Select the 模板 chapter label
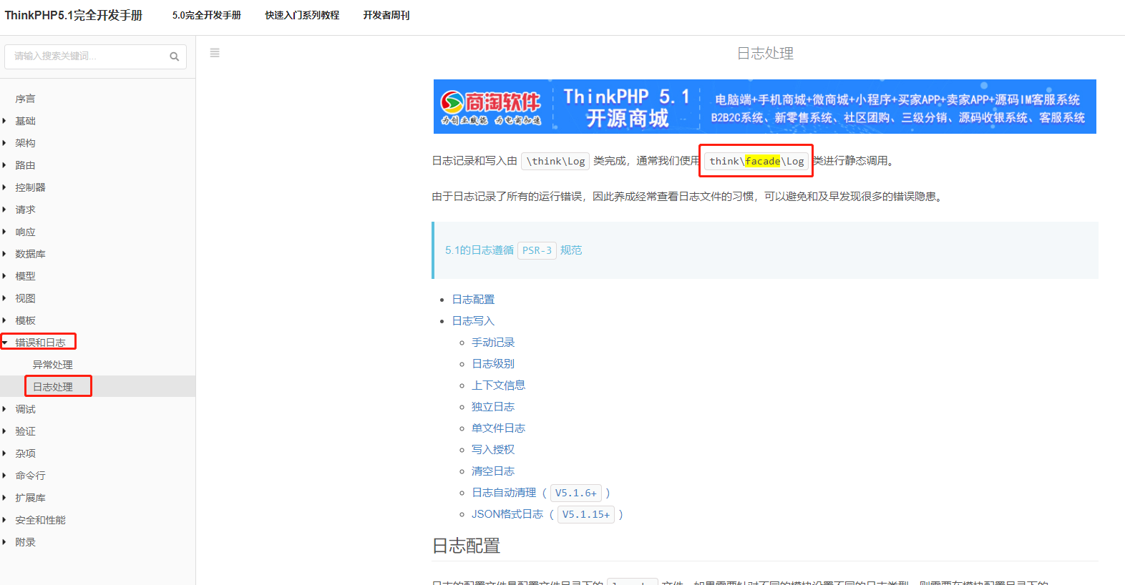The image size is (1125, 585). pos(25,320)
